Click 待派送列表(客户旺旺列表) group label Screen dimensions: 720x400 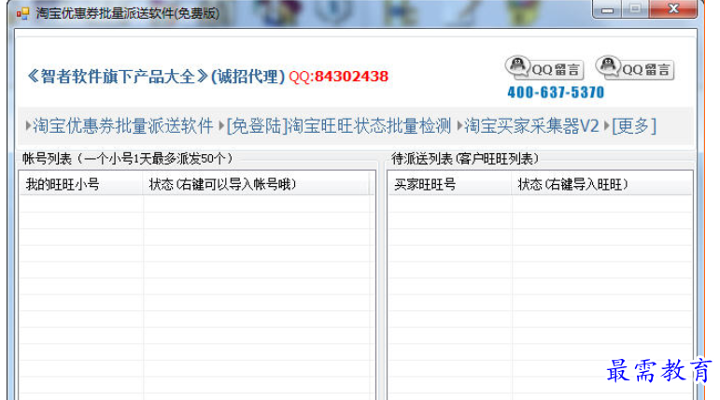[x=465, y=159]
